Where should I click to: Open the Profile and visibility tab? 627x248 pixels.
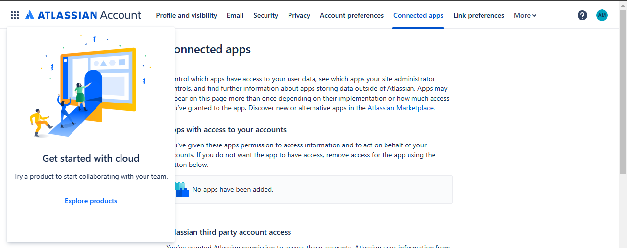click(x=187, y=15)
